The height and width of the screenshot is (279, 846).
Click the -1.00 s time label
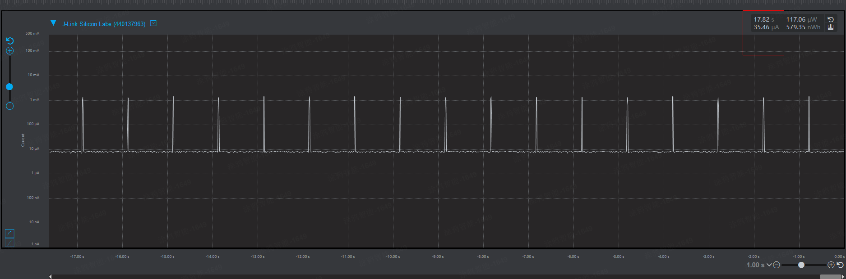click(799, 256)
